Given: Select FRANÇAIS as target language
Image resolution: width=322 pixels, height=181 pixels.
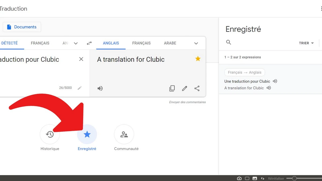Looking at the screenshot, I should [141, 43].
